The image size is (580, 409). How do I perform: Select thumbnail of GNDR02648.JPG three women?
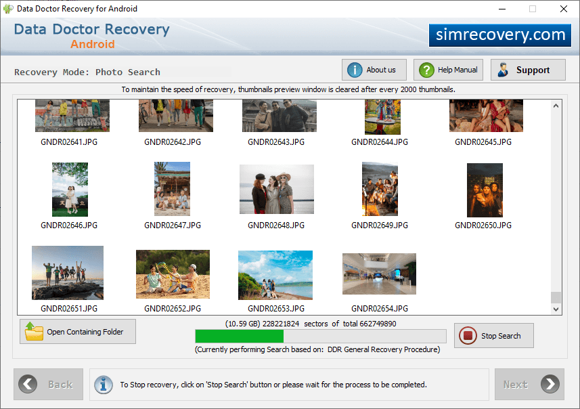[x=277, y=189]
